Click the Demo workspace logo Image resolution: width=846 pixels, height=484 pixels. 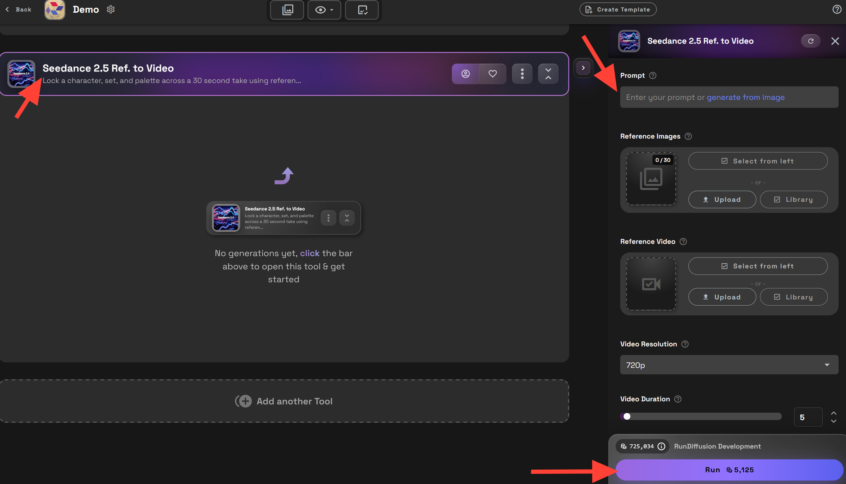(55, 9)
